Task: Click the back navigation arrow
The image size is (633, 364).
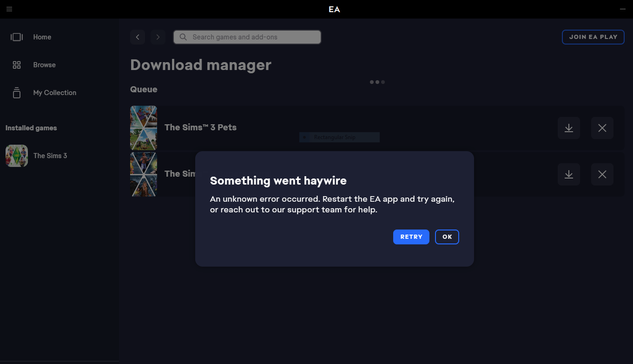Action: coord(138,37)
